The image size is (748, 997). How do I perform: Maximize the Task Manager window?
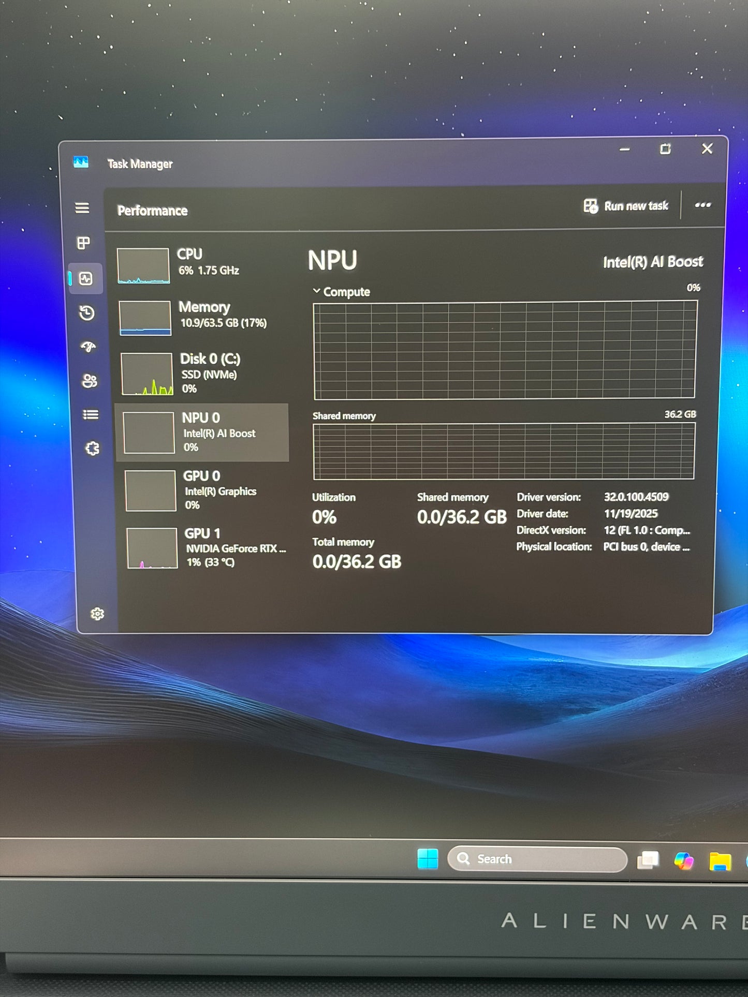click(665, 149)
